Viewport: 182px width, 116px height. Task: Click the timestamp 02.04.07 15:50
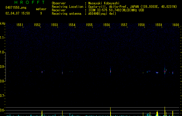point(18,13)
